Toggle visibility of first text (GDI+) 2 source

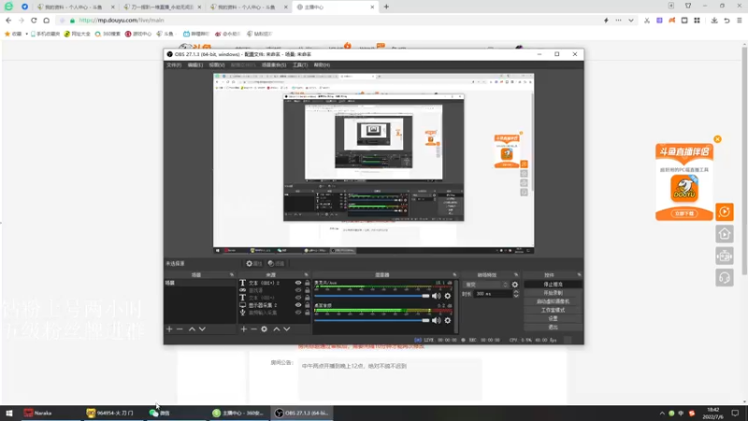[x=298, y=283]
